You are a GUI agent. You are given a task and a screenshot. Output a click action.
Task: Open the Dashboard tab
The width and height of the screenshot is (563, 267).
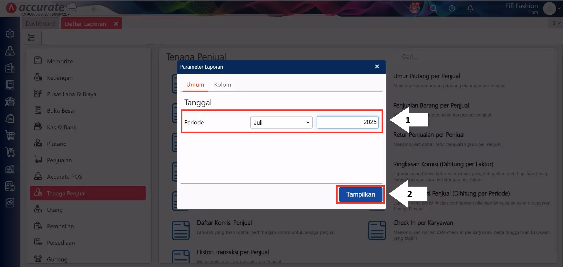pyautogui.click(x=40, y=23)
